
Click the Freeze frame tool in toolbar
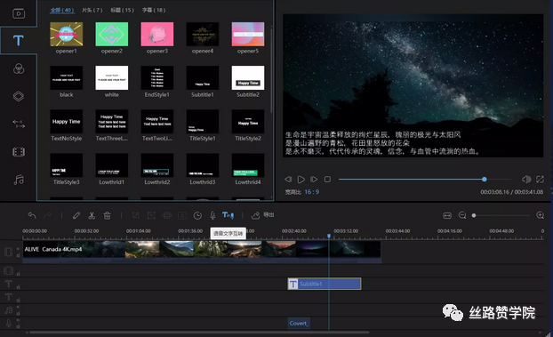[x=182, y=215]
